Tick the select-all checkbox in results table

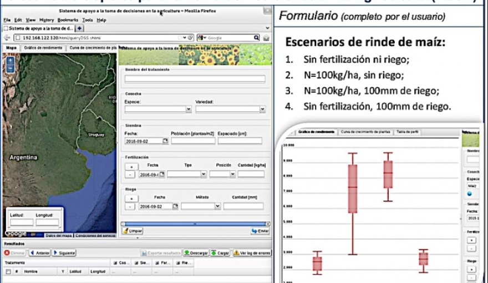(x=8, y=271)
